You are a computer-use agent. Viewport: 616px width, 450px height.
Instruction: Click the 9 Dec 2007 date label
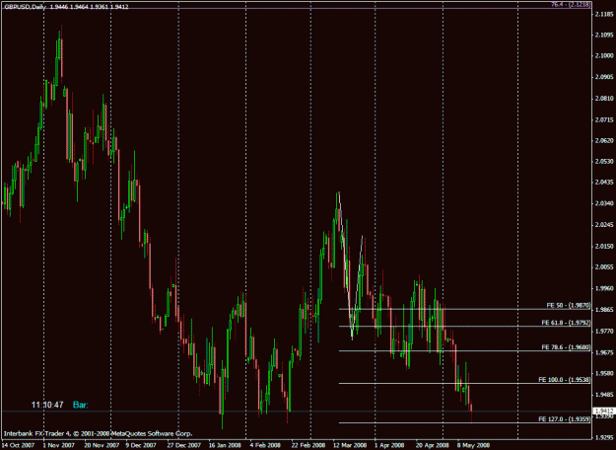pos(140,445)
